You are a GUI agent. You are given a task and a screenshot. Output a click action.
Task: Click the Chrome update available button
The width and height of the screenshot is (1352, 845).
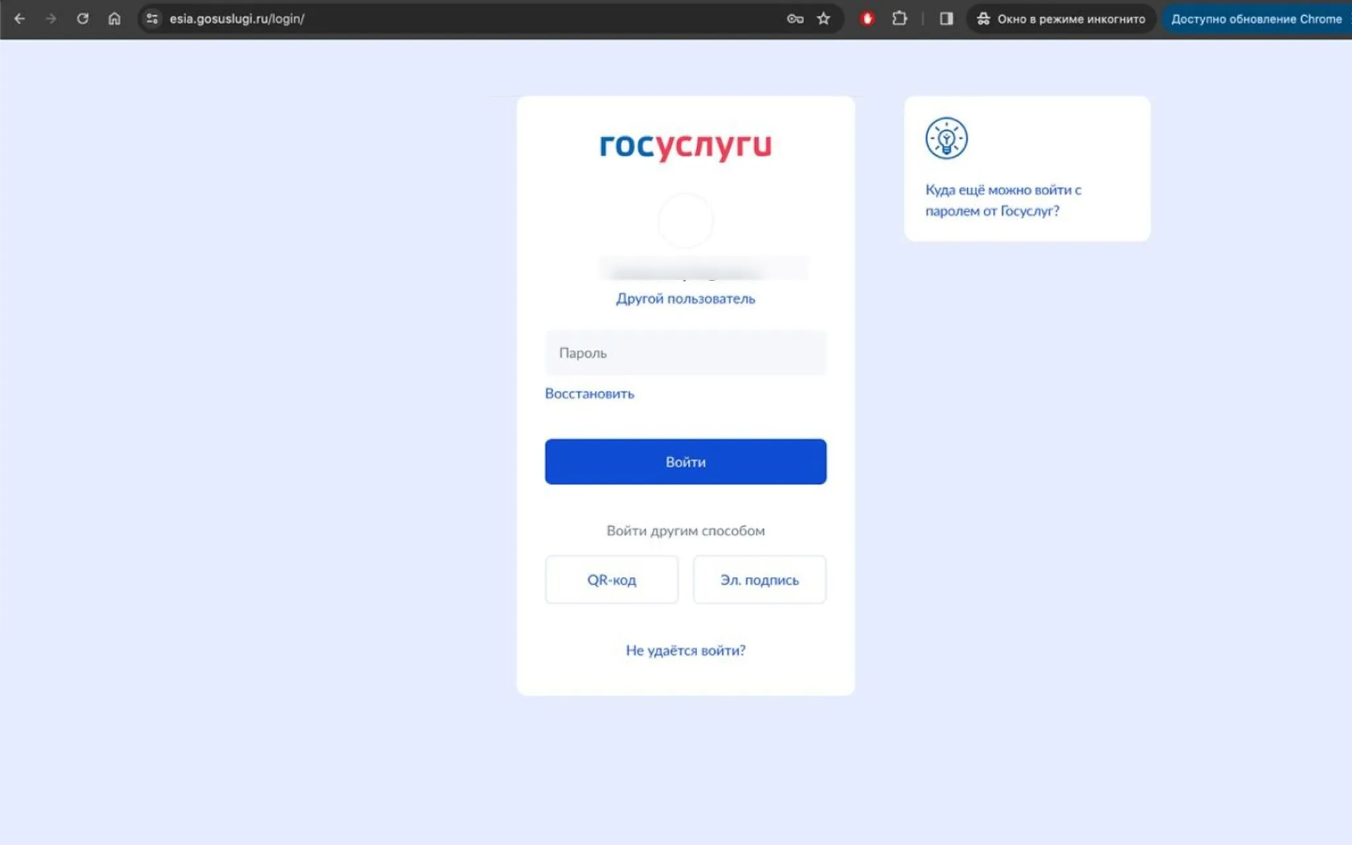(1256, 18)
